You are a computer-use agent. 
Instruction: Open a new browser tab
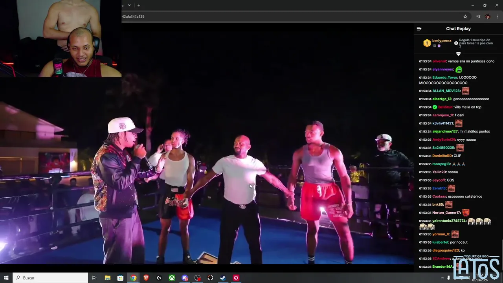pyautogui.click(x=139, y=5)
